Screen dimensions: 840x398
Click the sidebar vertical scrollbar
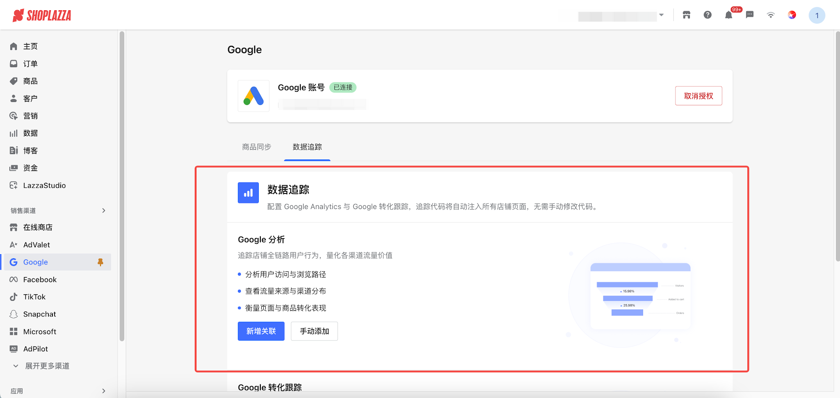click(122, 186)
